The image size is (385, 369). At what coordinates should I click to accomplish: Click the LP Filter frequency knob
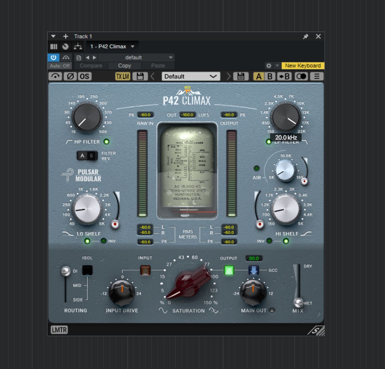(x=285, y=118)
